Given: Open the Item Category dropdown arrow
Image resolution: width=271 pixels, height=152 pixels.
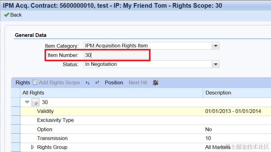Looking at the screenshot, I should point(215,46).
